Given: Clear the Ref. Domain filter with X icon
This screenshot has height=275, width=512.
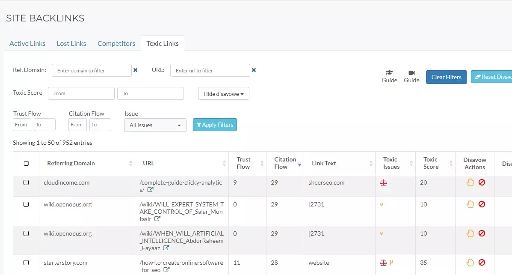Looking at the screenshot, I should click(136, 70).
